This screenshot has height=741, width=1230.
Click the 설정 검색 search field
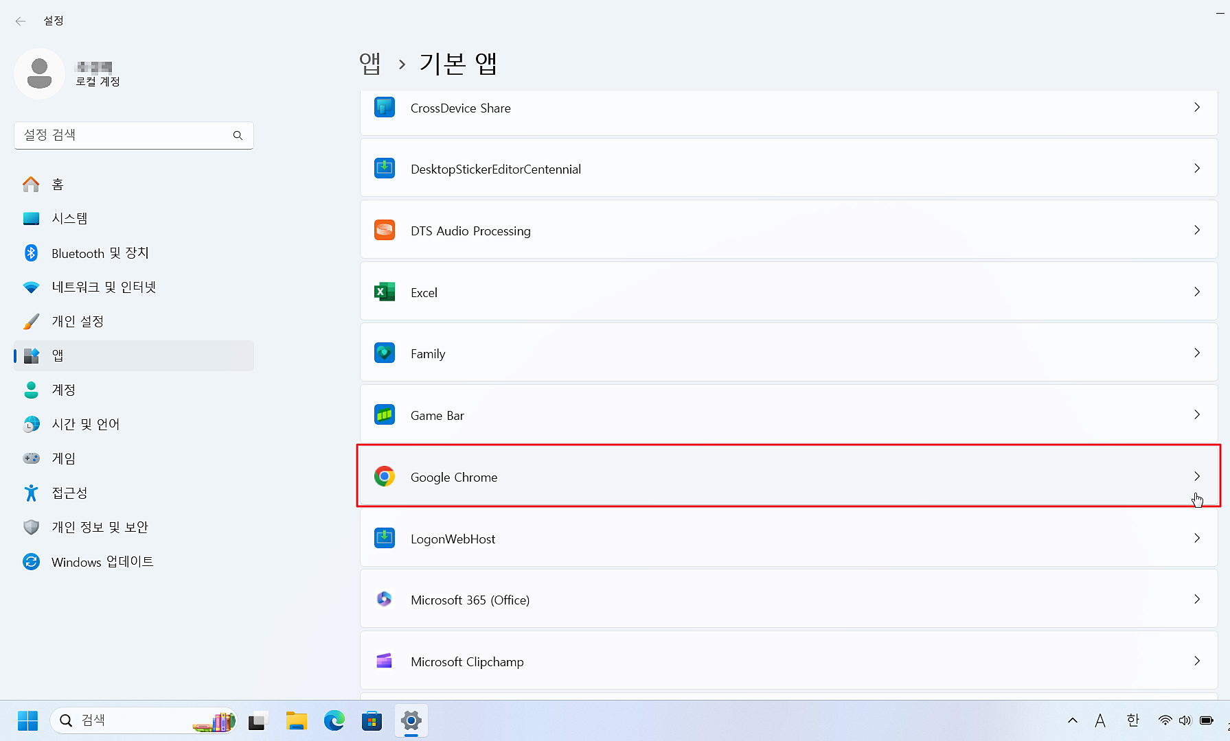pos(134,135)
